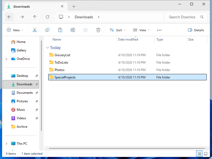This screenshot has width=212, height=159.
Task: Select the Downloads tab
Action: coord(36,6)
